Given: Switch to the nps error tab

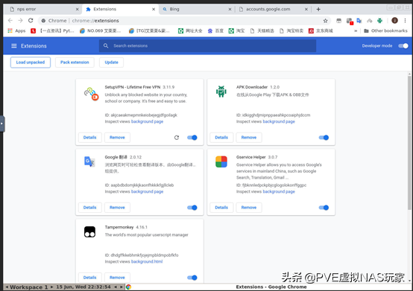Looking at the screenshot, I should 43,9.
